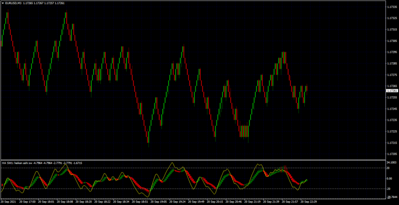
Task: Click the current price tag 1.17261
Action: coord(392,91)
